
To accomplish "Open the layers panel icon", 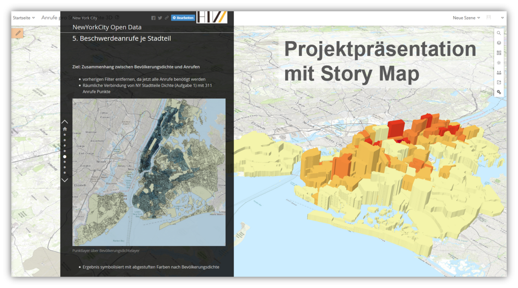I will 499,43.
